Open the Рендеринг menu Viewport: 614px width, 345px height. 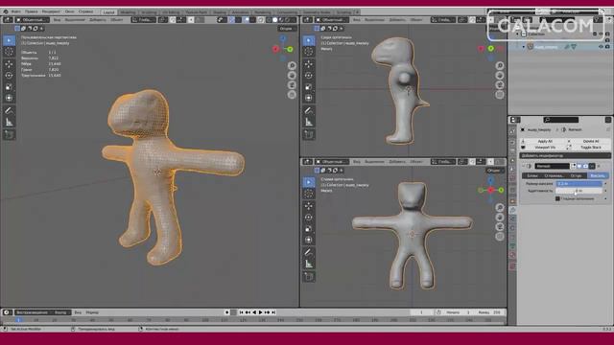click(51, 11)
